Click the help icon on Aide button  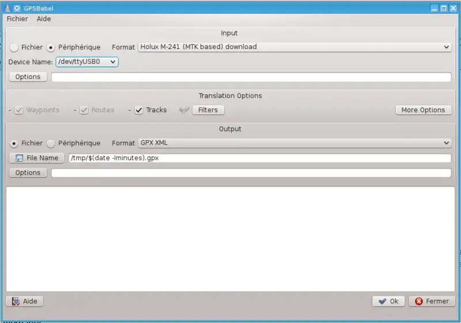click(x=16, y=301)
